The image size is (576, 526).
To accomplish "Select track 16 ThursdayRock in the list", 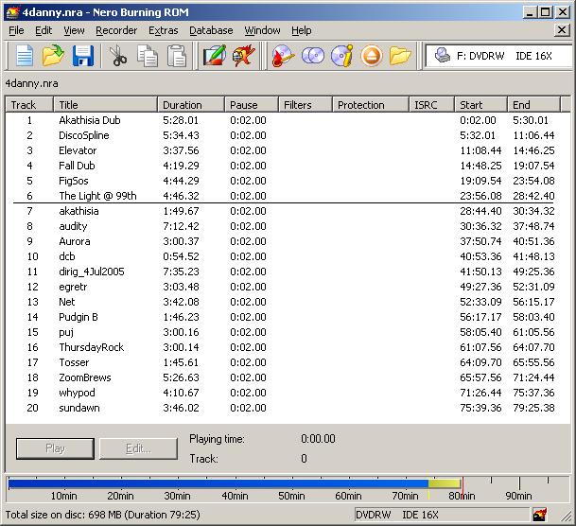I will (x=91, y=347).
